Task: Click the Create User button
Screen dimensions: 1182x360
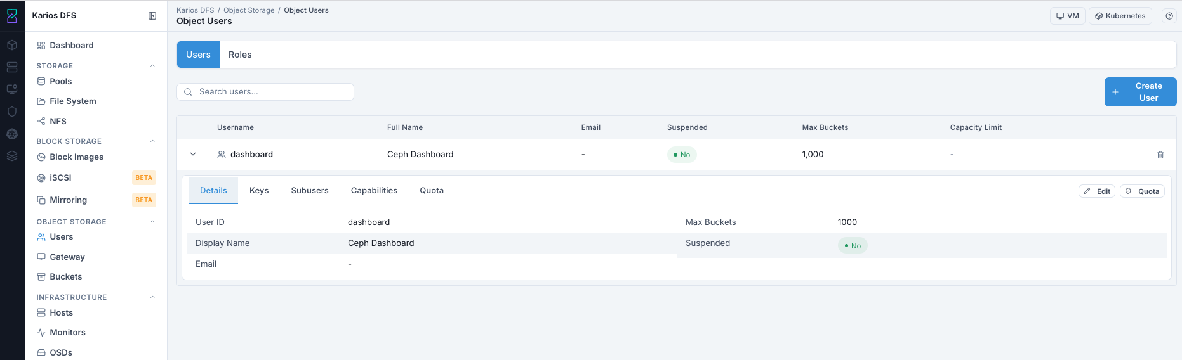Action: [x=1140, y=92]
